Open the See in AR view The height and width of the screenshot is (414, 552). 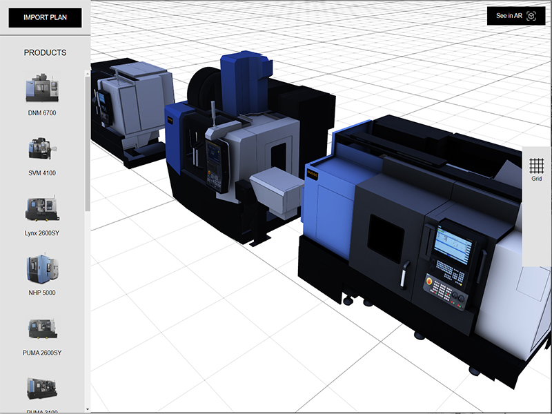point(515,16)
